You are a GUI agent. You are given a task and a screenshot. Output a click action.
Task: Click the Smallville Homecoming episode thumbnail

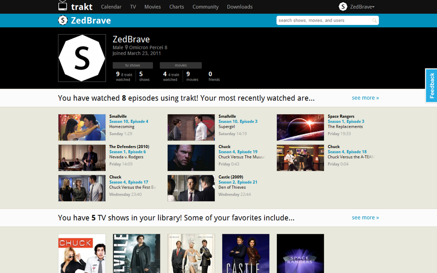[x=82, y=127]
